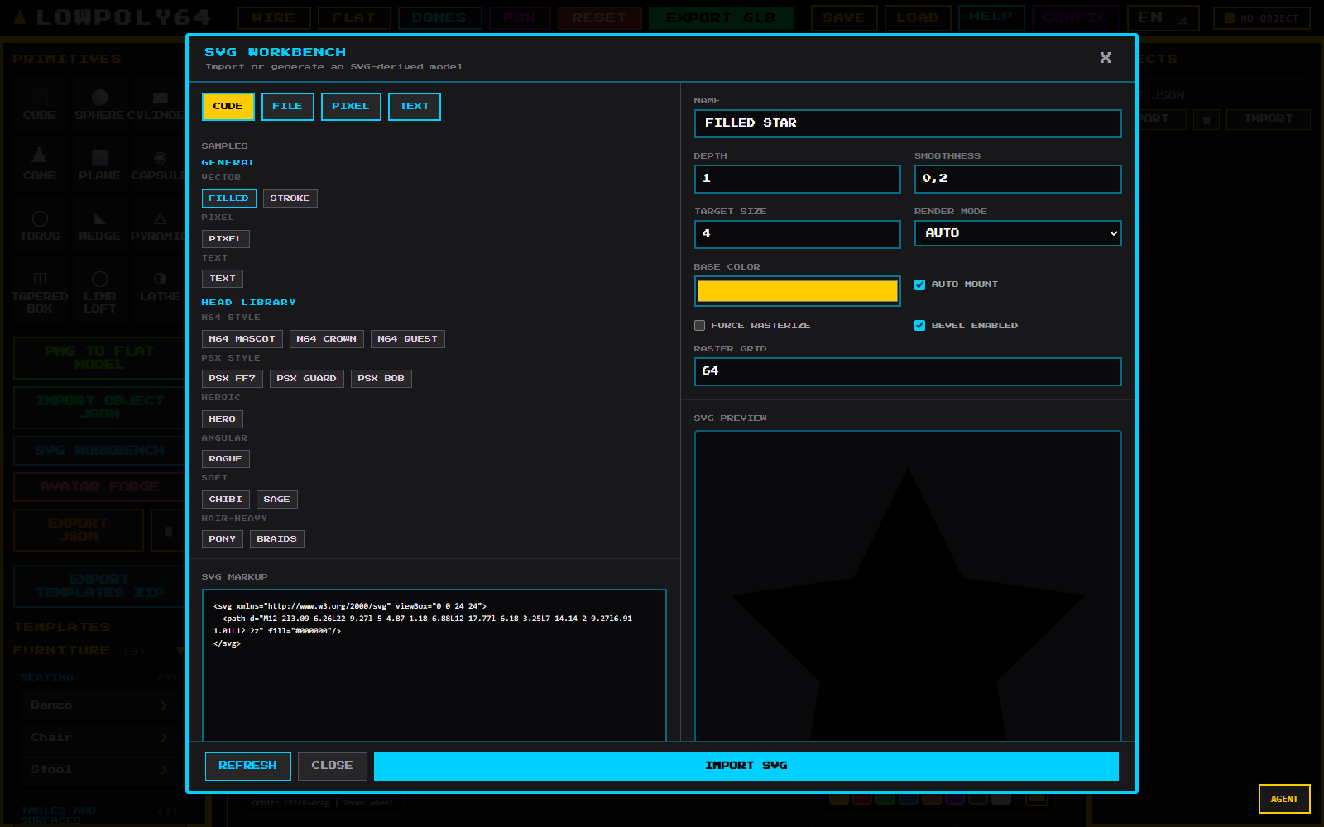Select the PONY hair sample
Viewport: 1324px width, 827px height.
[222, 539]
